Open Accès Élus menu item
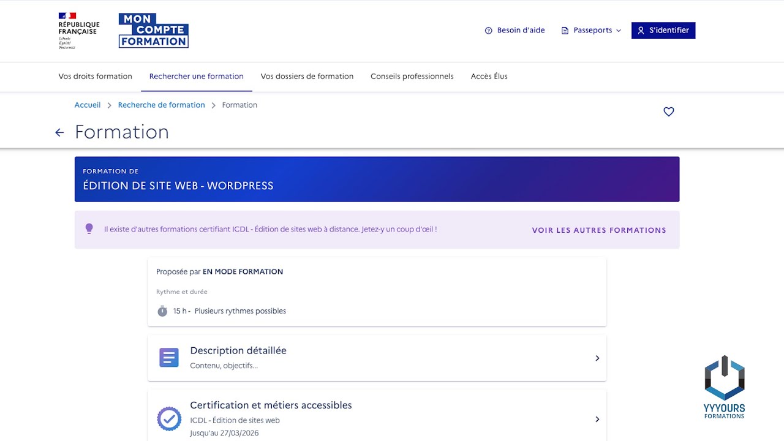The width and height of the screenshot is (784, 441). [489, 77]
